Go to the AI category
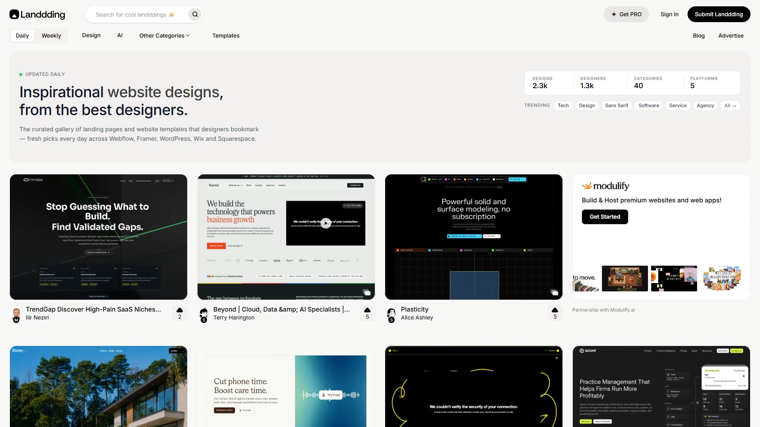Screen dimensions: 760x427 pyautogui.click(x=120, y=35)
